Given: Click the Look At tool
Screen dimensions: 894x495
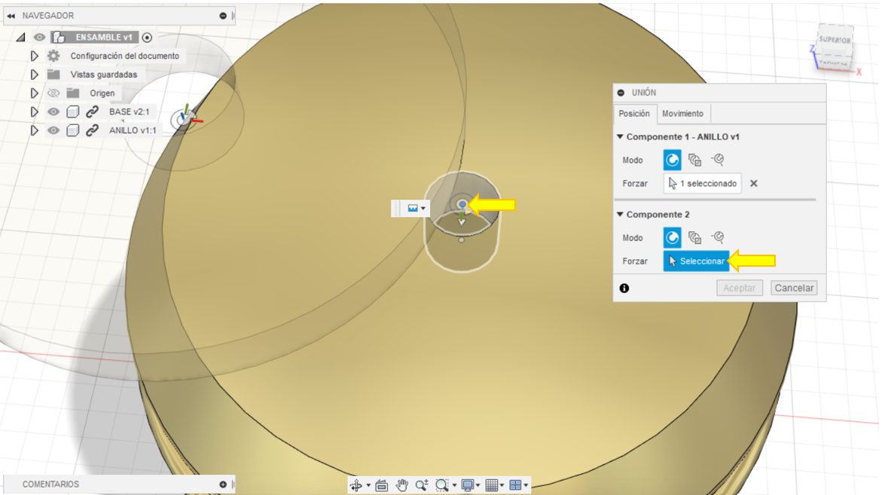Looking at the screenshot, I should pos(381,485).
